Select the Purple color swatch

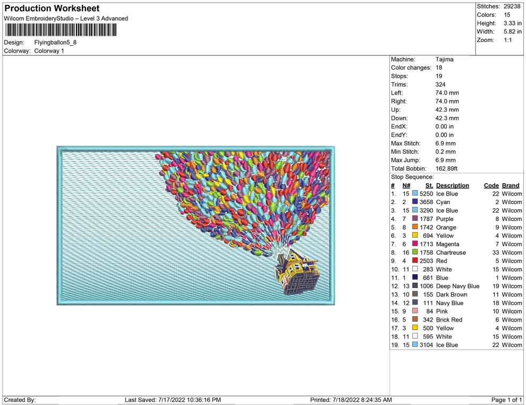[415, 218]
